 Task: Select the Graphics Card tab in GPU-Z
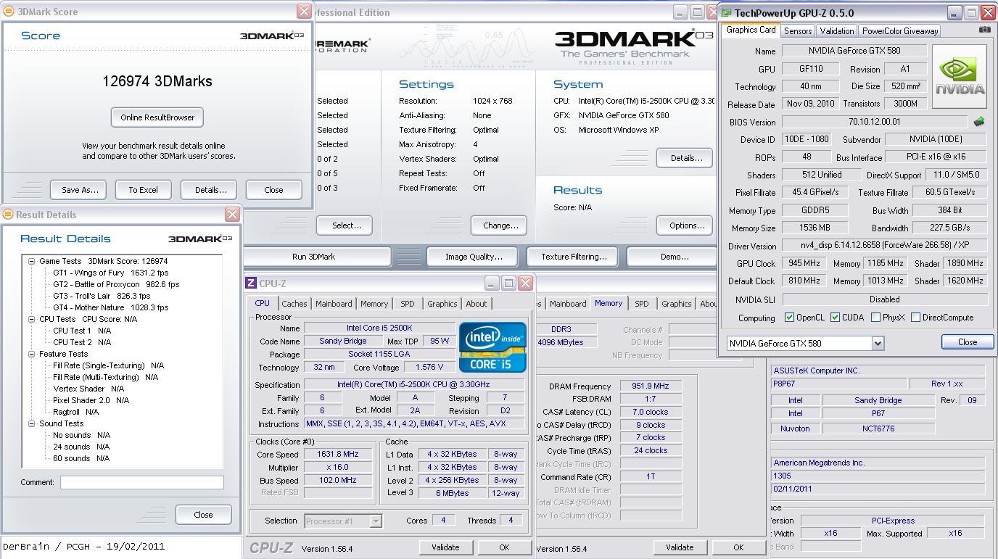click(x=751, y=30)
